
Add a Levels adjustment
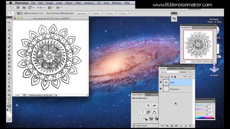click(x=154, y=105)
